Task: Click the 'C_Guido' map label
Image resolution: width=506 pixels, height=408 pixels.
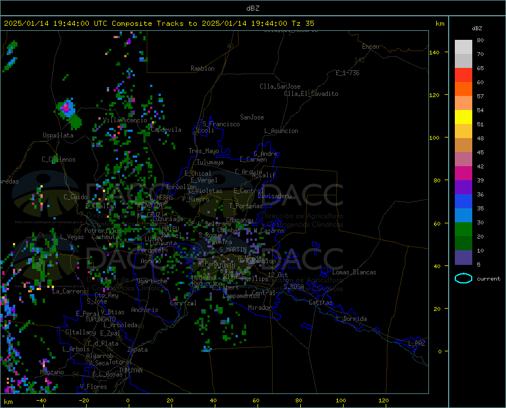Action: (x=75, y=197)
